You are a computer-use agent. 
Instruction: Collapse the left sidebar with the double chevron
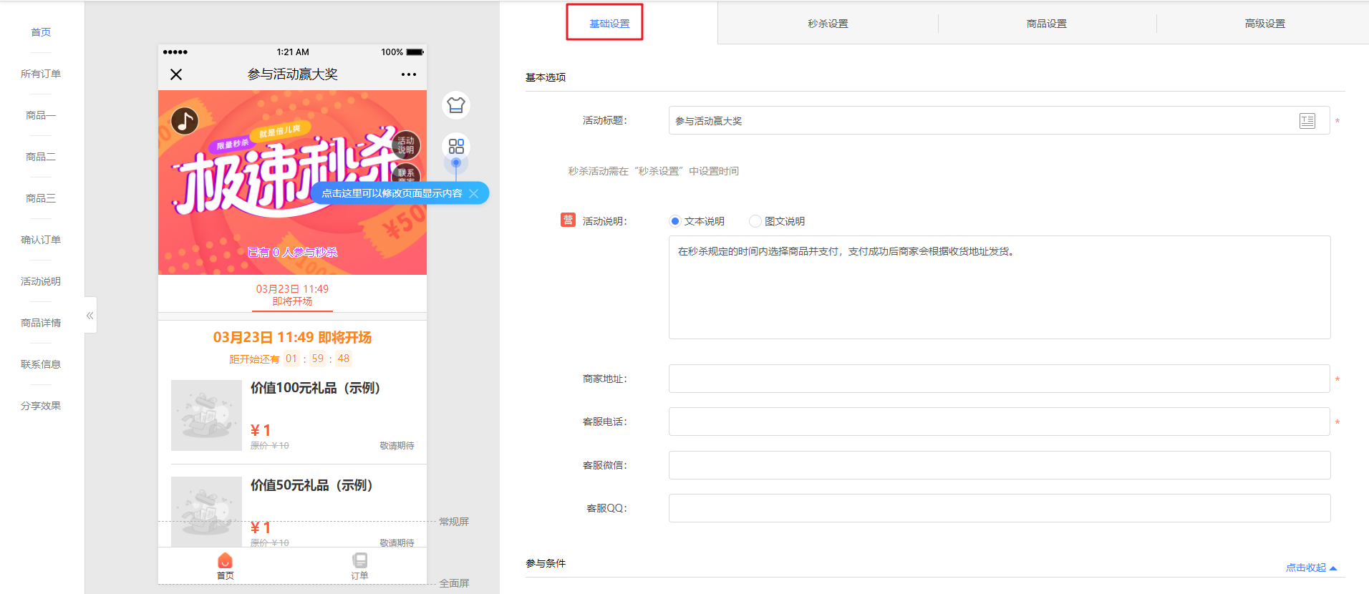[x=90, y=316]
